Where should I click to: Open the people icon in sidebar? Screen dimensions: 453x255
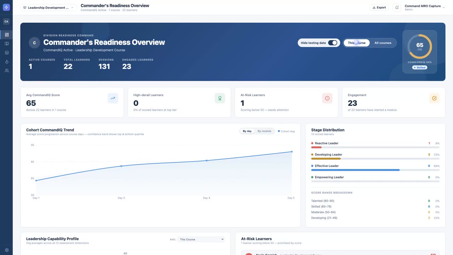pos(6,71)
